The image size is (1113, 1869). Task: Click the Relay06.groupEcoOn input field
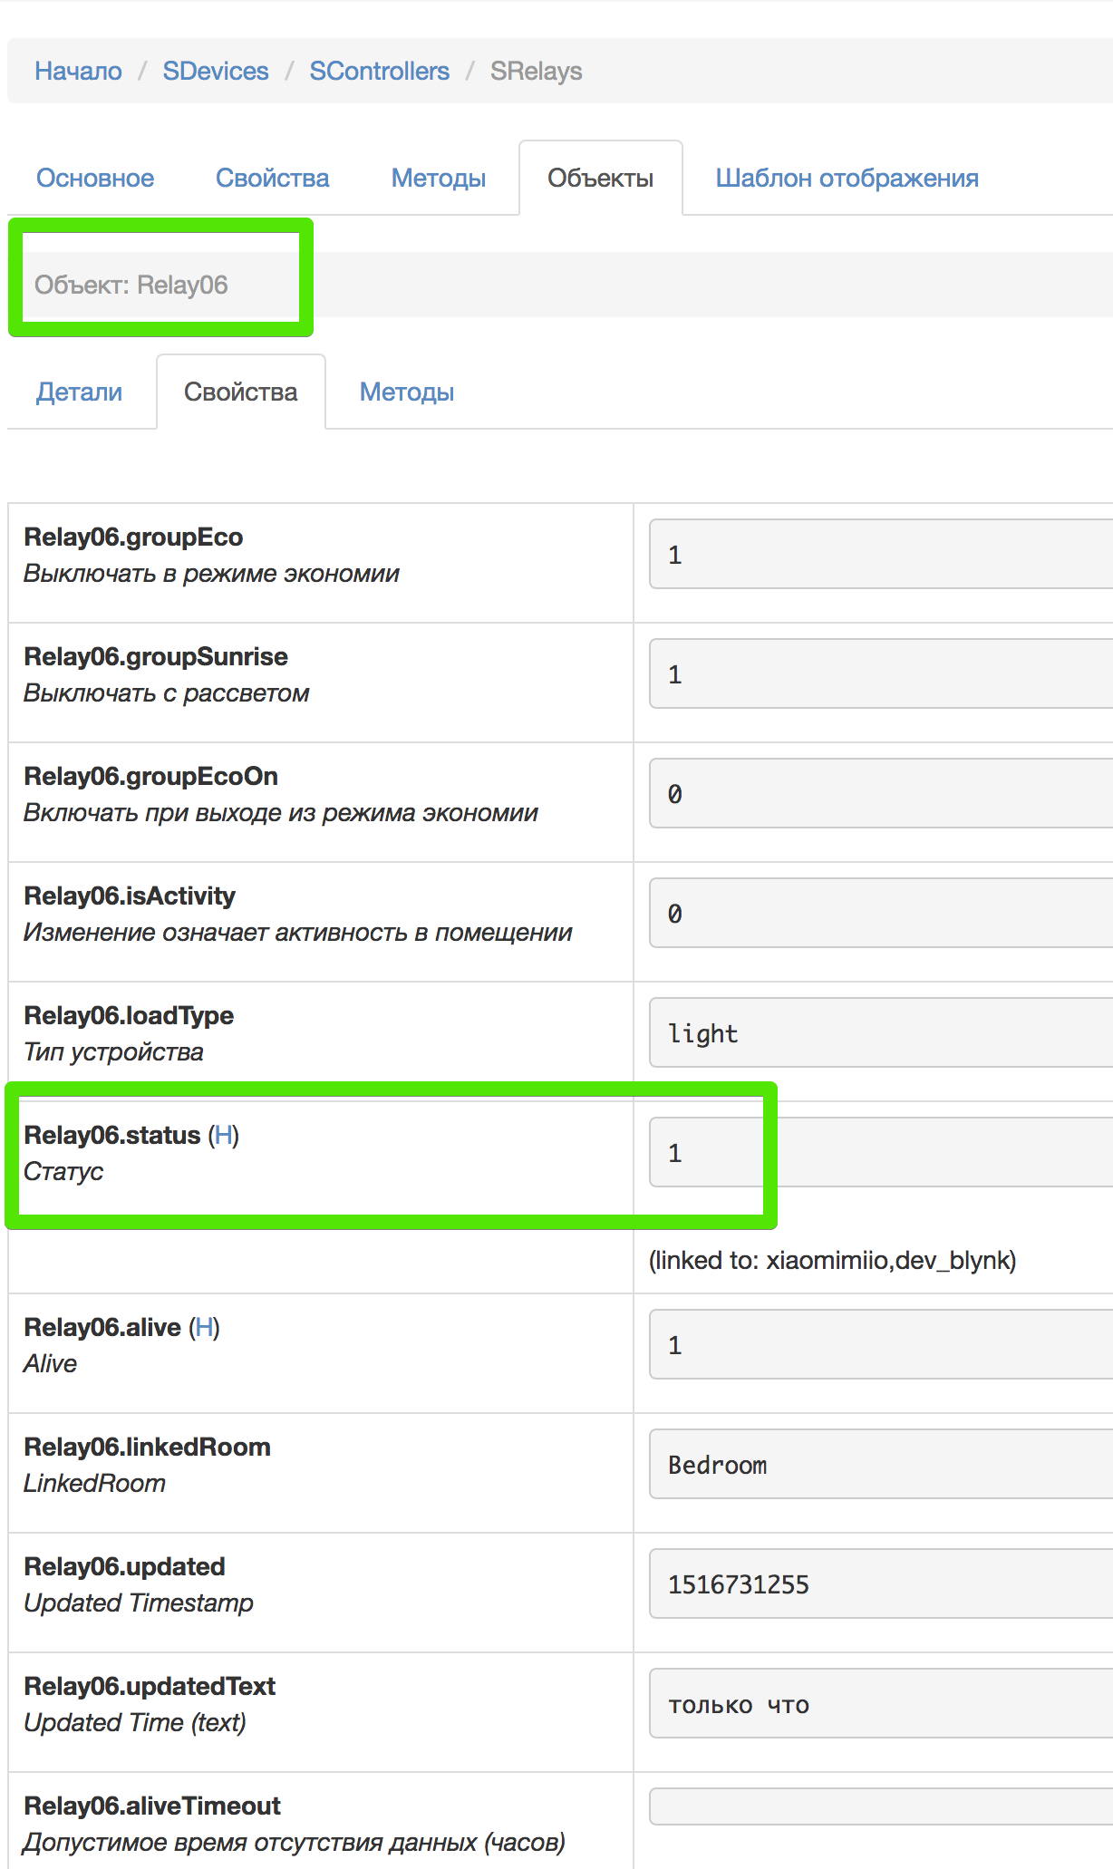pyautogui.click(x=881, y=794)
